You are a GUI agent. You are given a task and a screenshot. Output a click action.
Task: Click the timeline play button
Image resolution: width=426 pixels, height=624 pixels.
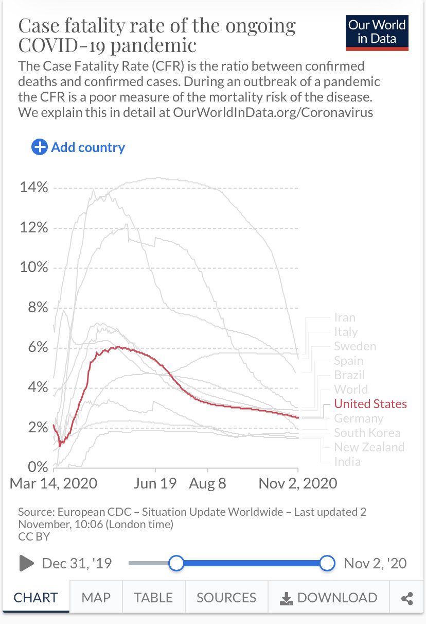pos(26,563)
